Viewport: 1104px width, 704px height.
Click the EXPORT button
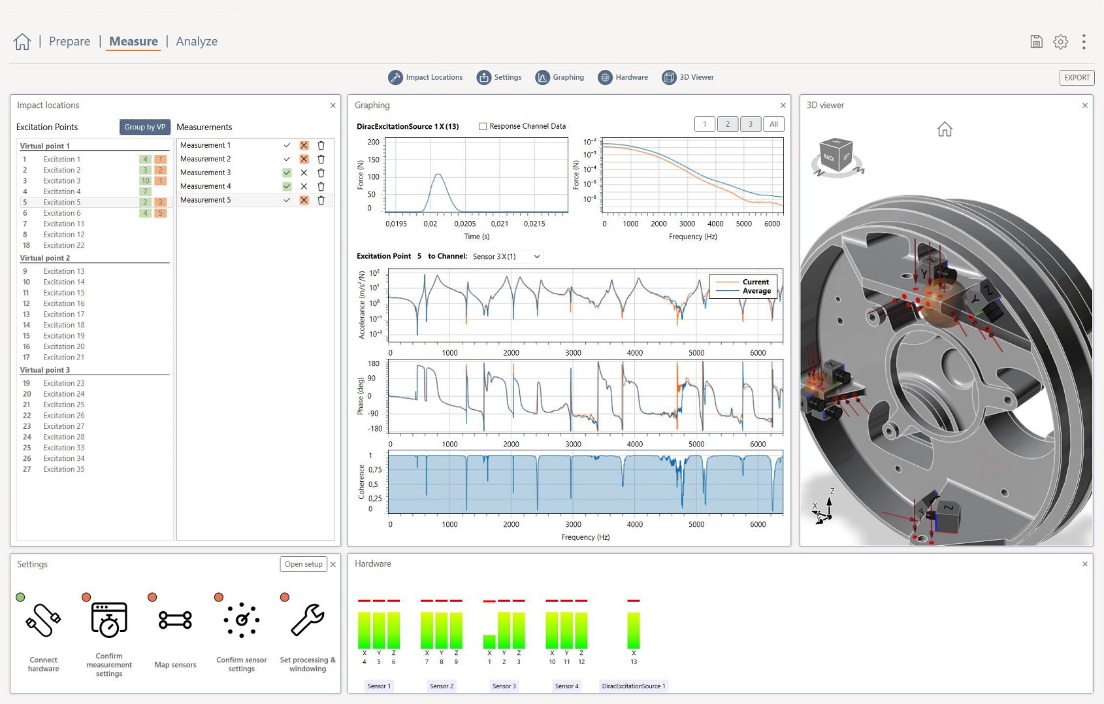pyautogui.click(x=1077, y=77)
